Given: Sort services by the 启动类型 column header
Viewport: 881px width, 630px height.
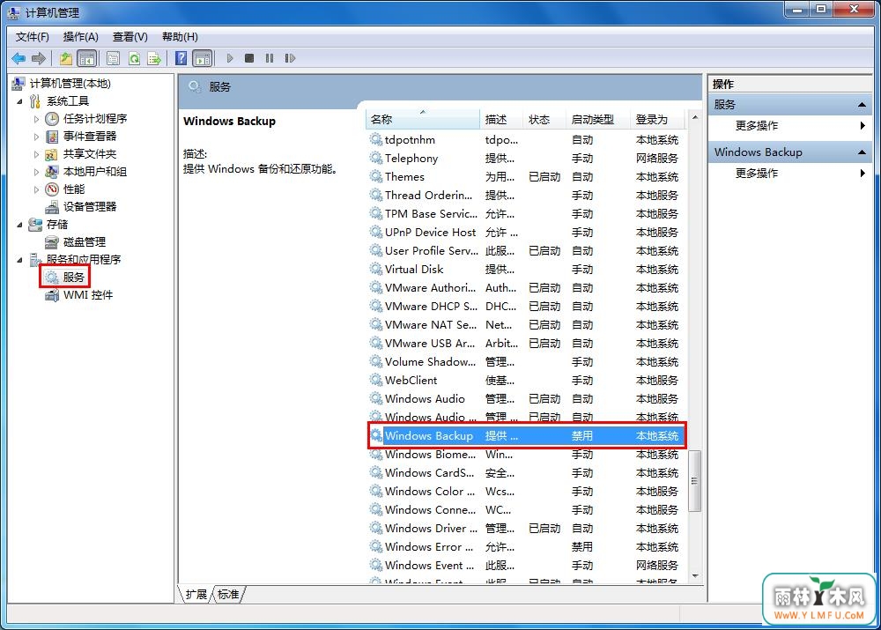Looking at the screenshot, I should point(598,119).
